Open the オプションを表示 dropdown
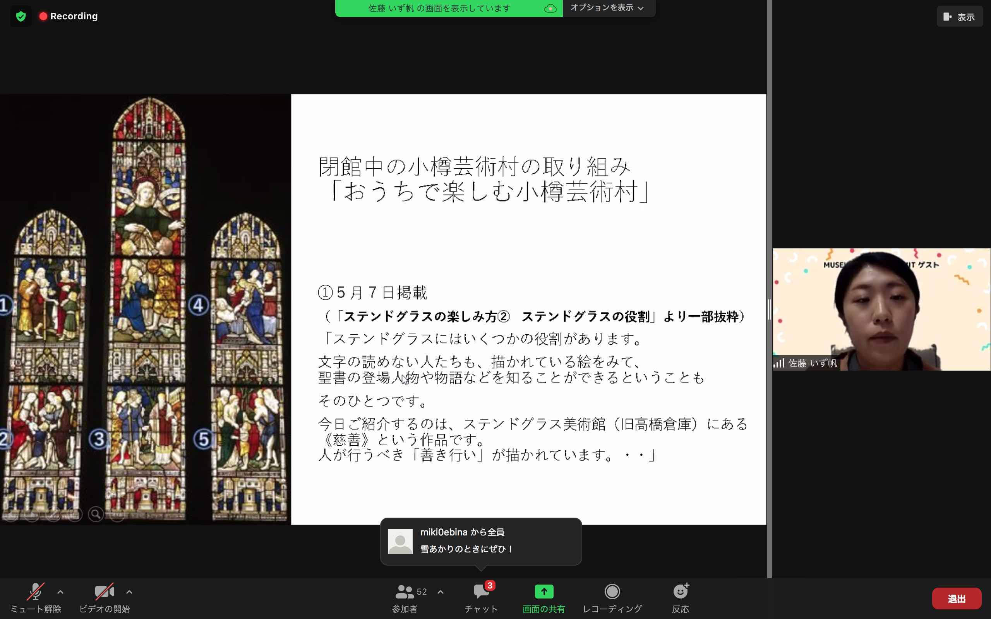Screen dimensions: 991x619 (607, 8)
